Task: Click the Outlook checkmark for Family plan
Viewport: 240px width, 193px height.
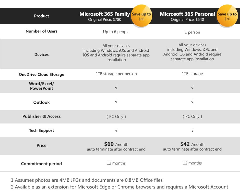Action: pos(116,102)
